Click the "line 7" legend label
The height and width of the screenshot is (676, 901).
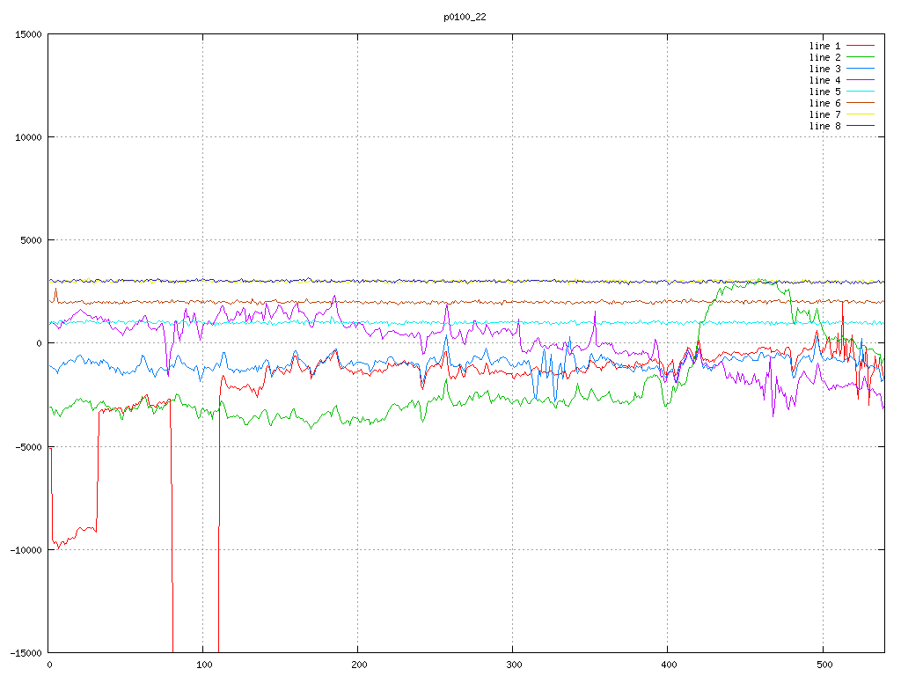tap(824, 114)
